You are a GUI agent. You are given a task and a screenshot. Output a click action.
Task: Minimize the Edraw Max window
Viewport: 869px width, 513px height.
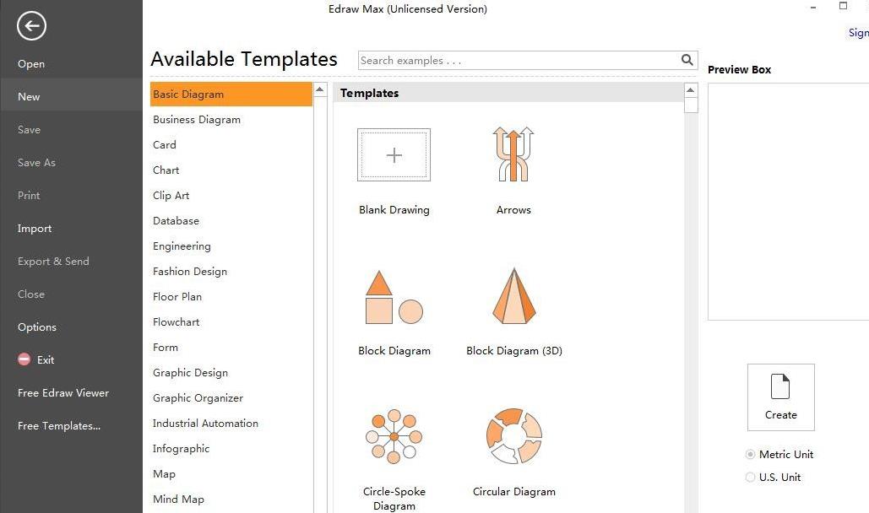click(x=813, y=8)
